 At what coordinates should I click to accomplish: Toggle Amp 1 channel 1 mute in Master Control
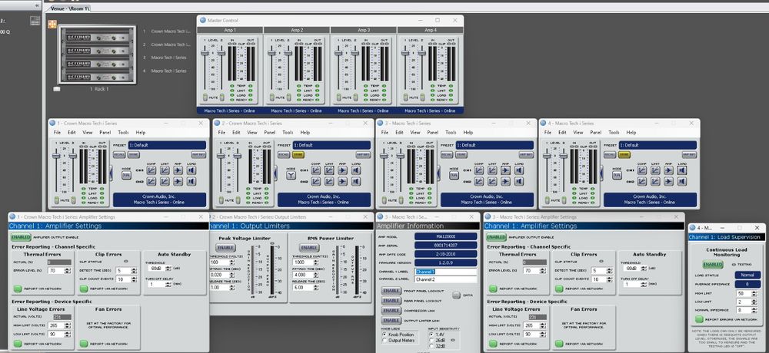coord(205,97)
